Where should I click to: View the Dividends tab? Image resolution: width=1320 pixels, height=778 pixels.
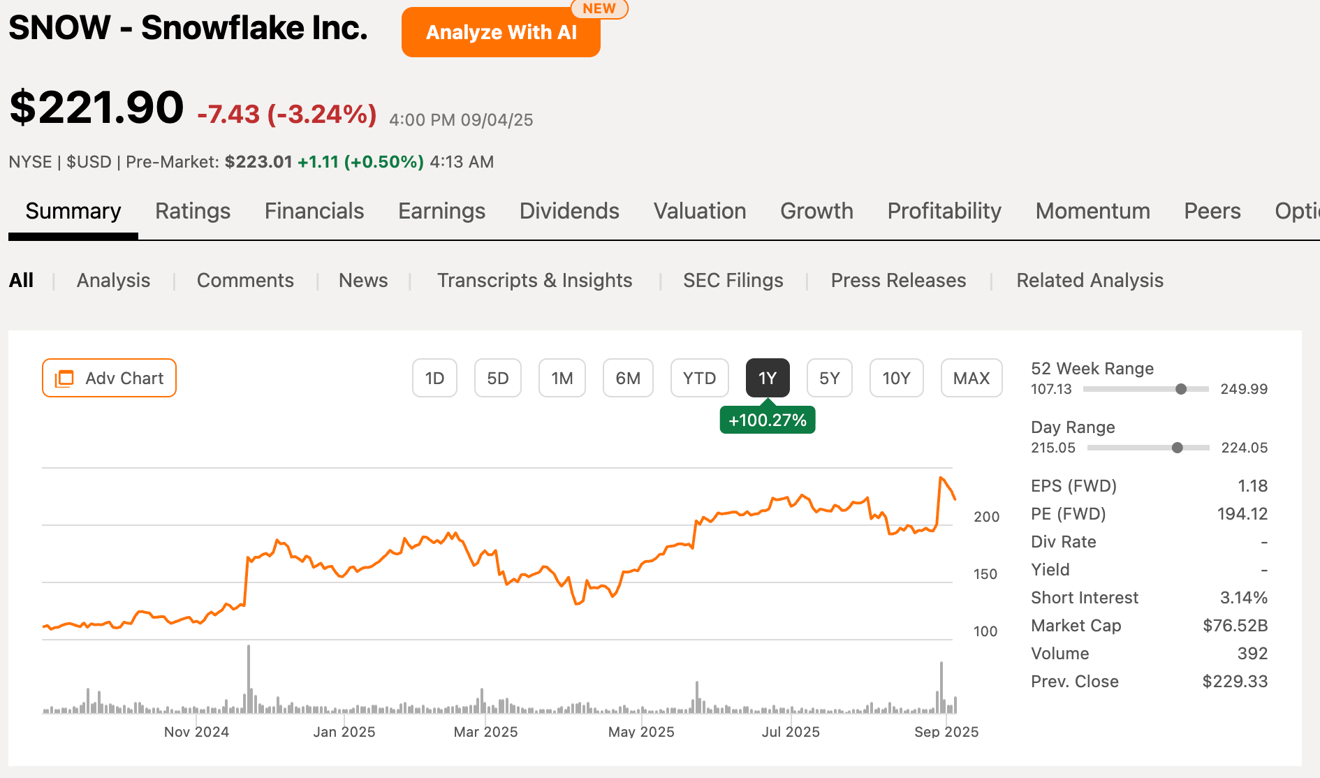point(569,211)
